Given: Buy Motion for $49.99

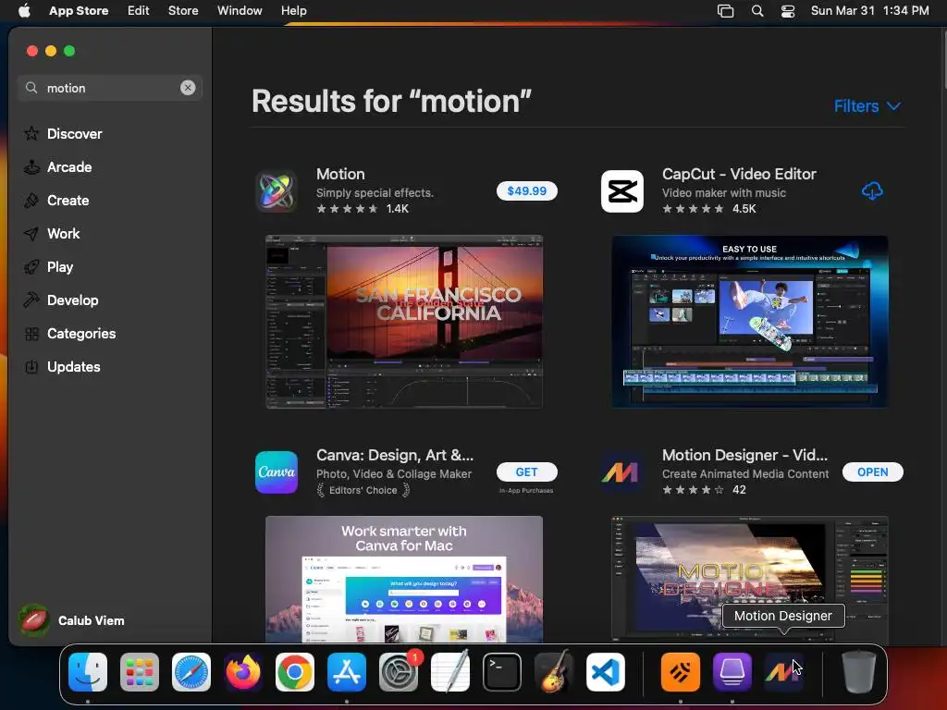Looking at the screenshot, I should [x=526, y=190].
